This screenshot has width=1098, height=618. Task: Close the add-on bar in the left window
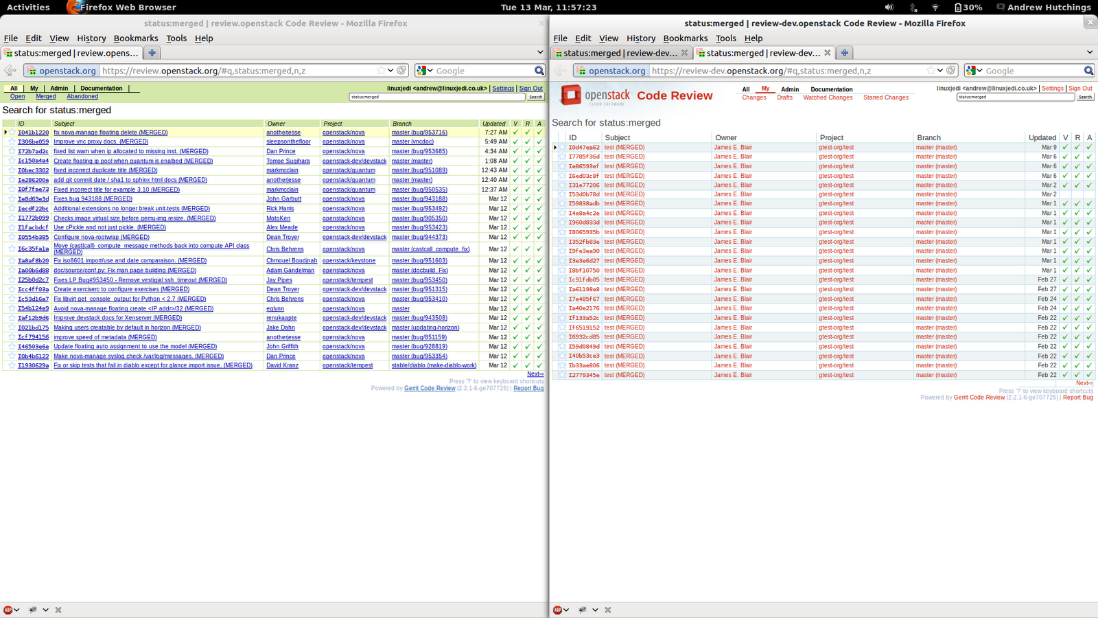58,610
